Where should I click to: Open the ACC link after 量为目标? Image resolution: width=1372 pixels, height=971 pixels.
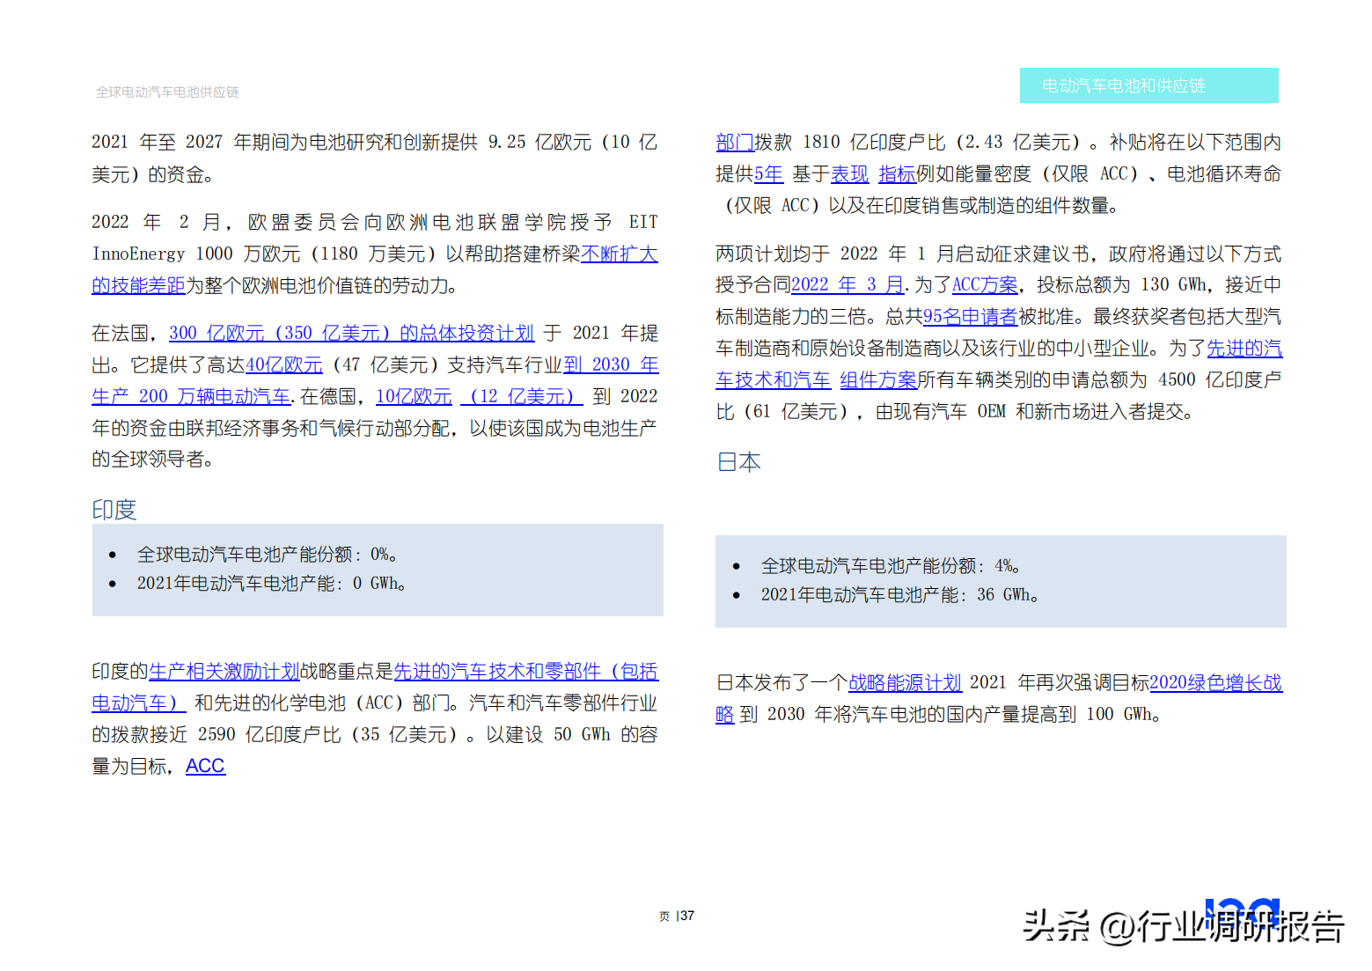205,767
